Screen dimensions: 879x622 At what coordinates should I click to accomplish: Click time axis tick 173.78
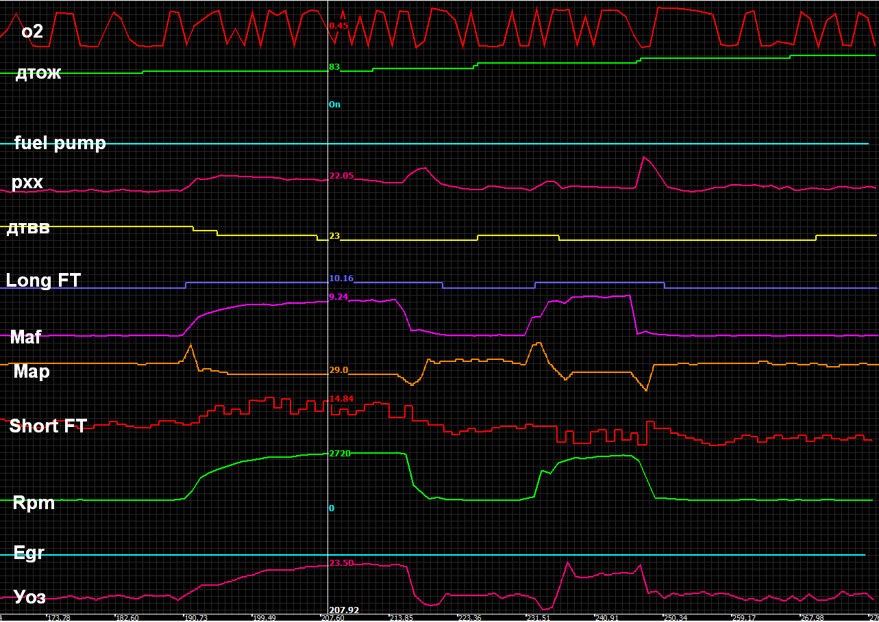(58, 618)
